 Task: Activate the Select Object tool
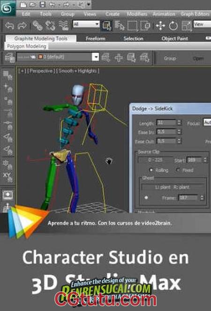coord(107,26)
